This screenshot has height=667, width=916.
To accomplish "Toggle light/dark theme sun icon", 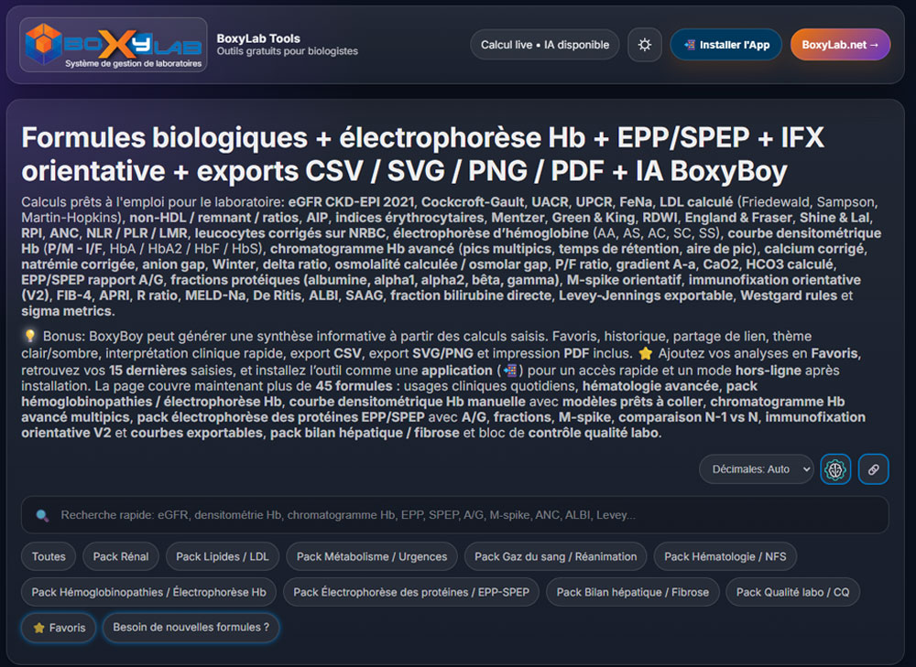I will pos(644,45).
